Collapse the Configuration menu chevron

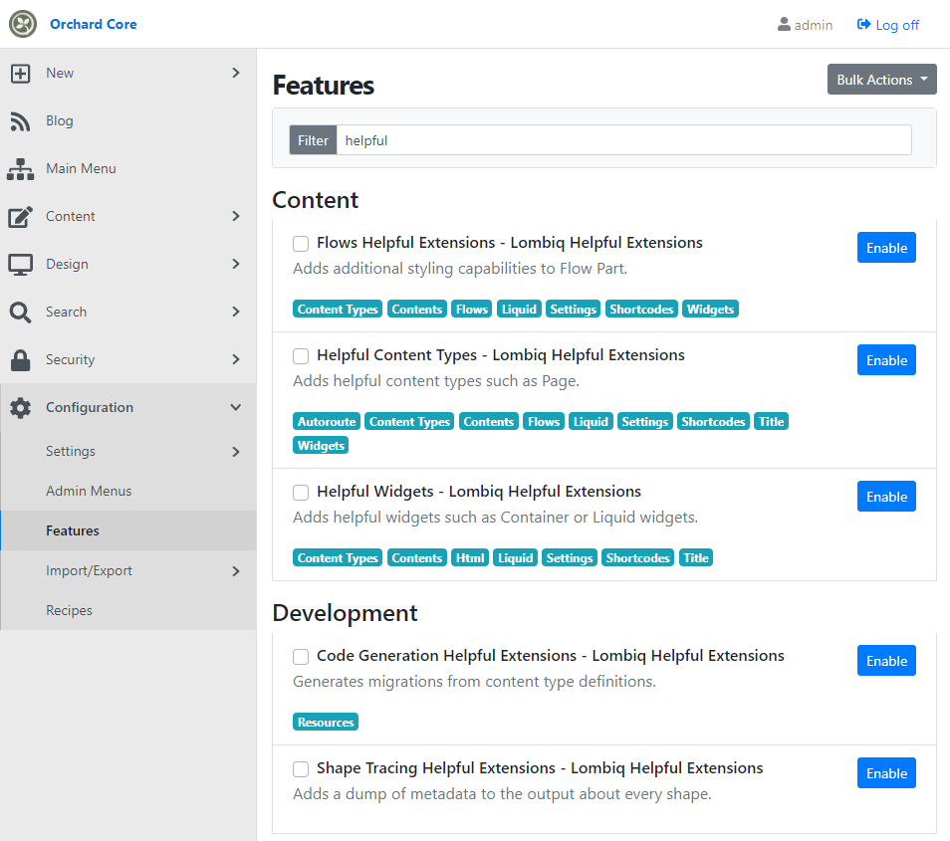pos(236,407)
